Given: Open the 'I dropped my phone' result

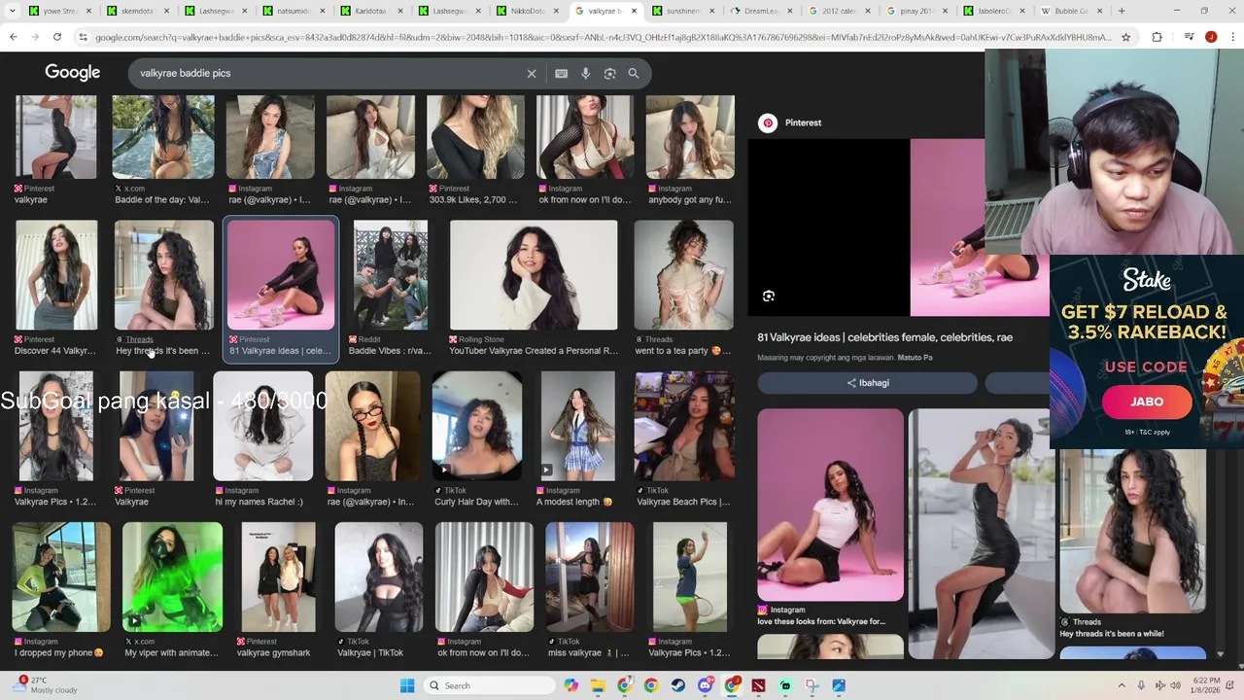Looking at the screenshot, I should click(x=60, y=590).
